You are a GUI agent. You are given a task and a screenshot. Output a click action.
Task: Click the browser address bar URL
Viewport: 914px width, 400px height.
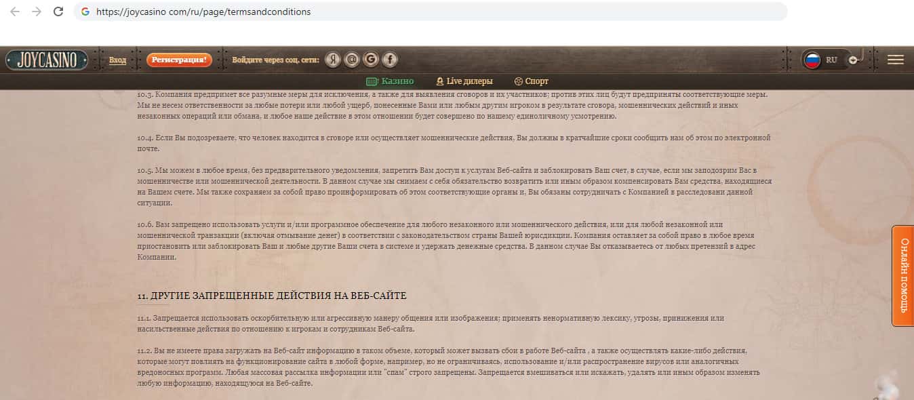pos(203,12)
